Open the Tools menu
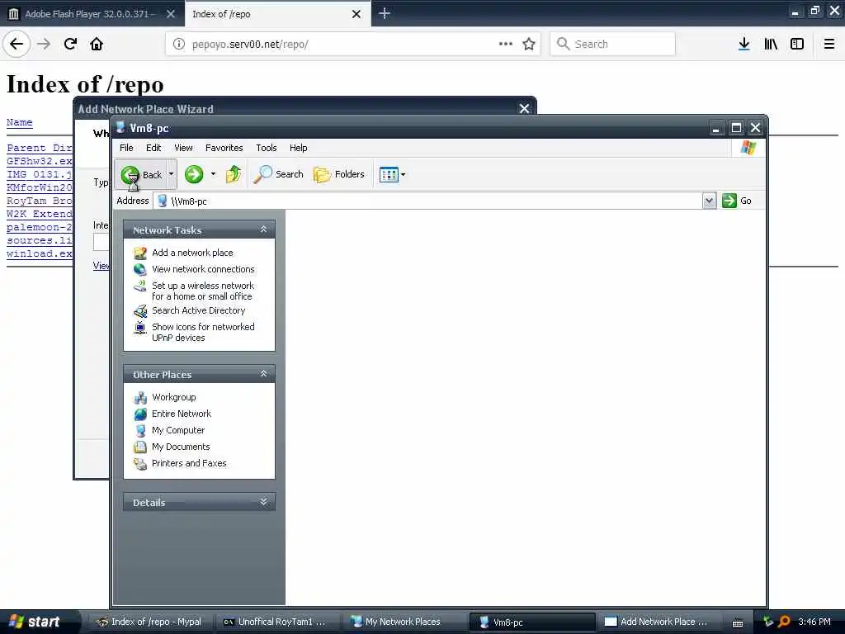 click(267, 148)
